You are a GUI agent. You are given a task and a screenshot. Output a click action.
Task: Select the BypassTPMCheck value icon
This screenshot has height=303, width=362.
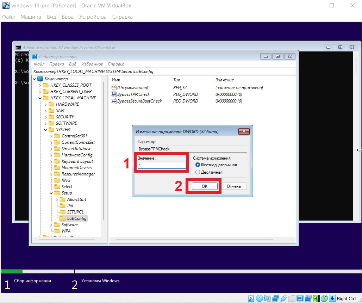pyautogui.click(x=114, y=94)
